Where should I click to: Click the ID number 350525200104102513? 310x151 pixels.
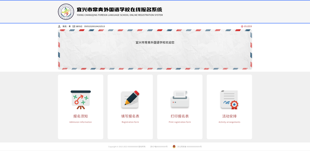94,26
